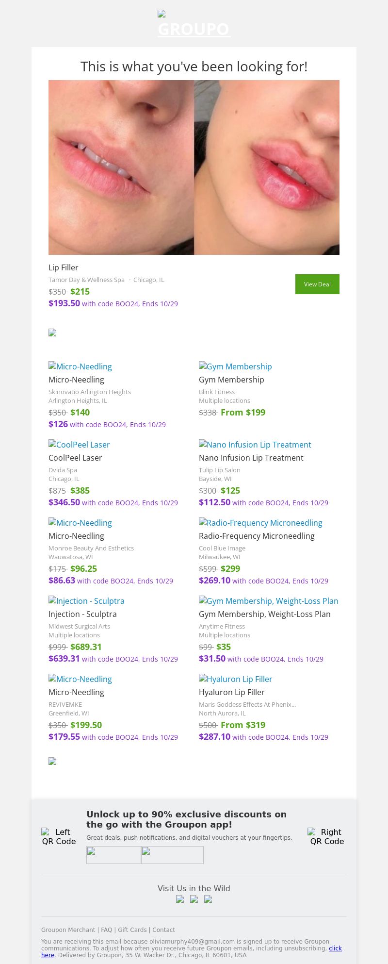Click the Injection - Sculptra image link
This screenshot has width=388, height=964.
86,601
